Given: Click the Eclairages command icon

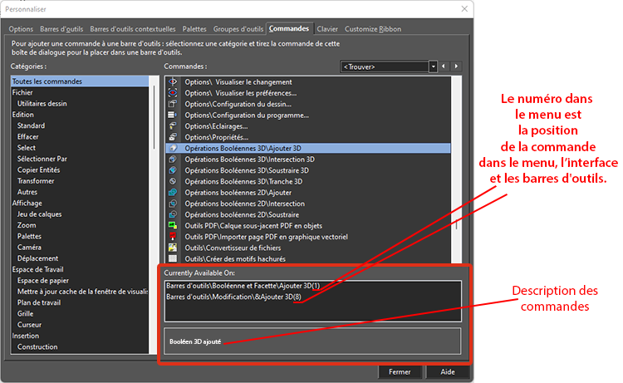Looking at the screenshot, I should pyautogui.click(x=173, y=126).
